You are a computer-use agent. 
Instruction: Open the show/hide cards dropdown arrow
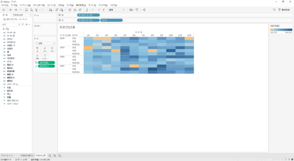(x=134, y=10)
